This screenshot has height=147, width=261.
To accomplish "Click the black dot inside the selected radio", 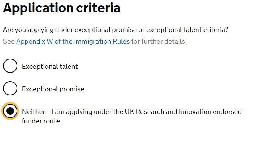I will coord(10,111).
